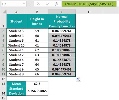Click the Select All corner triangle
Image resolution: width=119 pixels, height=100 pixels.
(4, 12)
